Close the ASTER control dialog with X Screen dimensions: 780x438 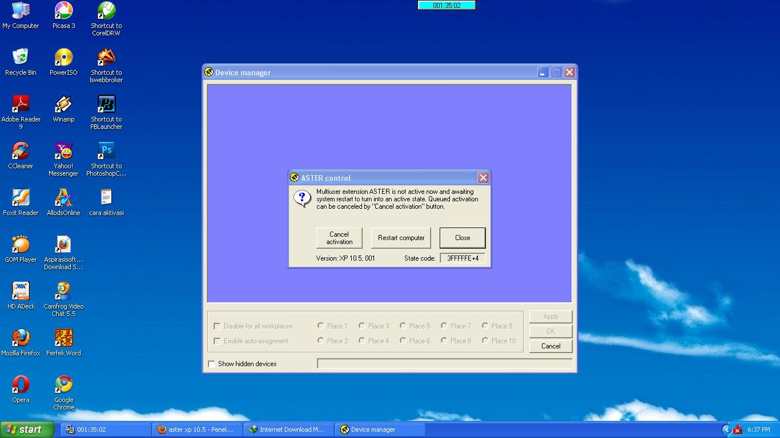[483, 177]
